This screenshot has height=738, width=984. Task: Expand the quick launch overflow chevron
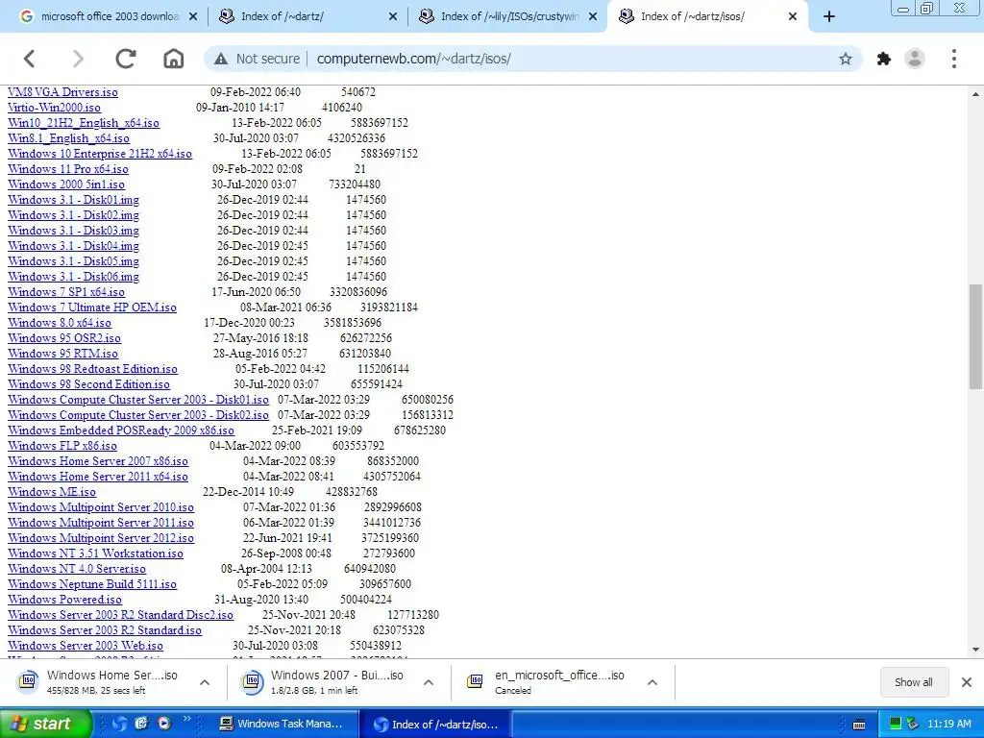coord(187,719)
